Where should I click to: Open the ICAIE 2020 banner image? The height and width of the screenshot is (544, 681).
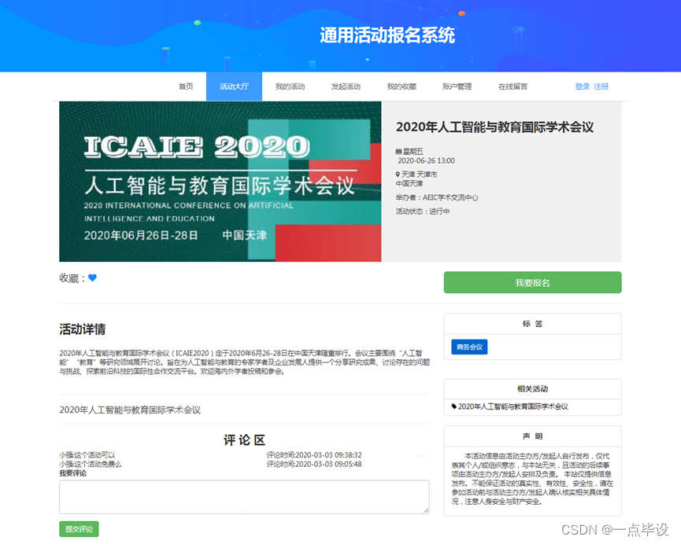point(220,181)
